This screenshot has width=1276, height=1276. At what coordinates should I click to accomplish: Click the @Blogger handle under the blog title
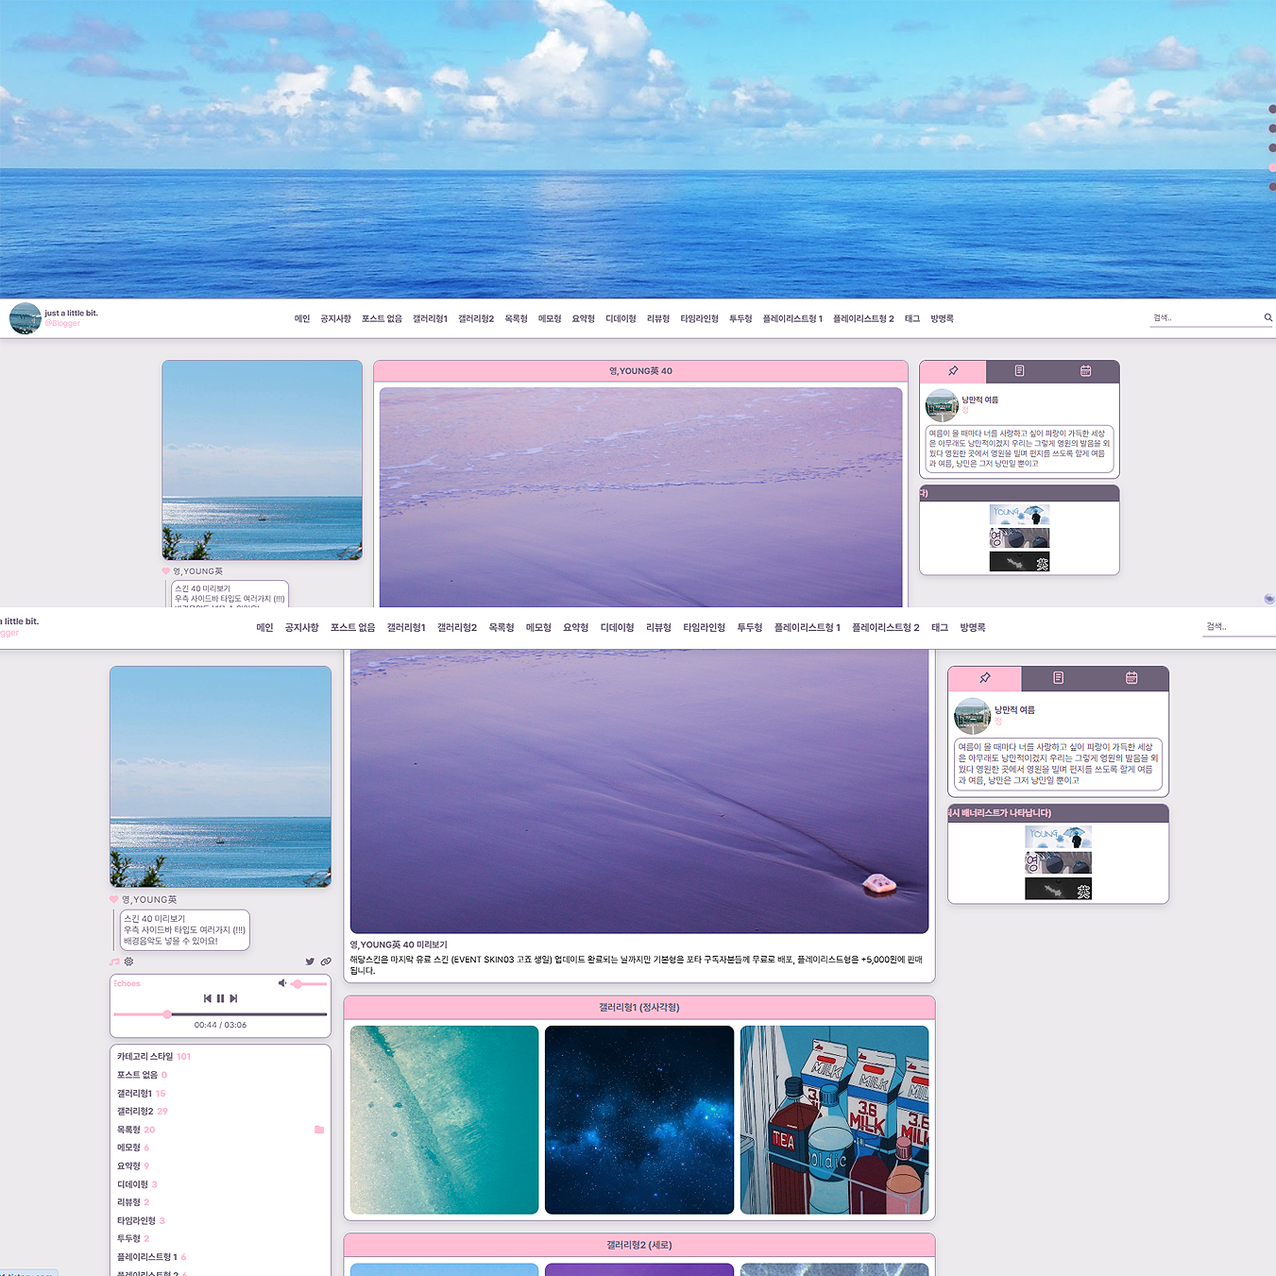62,324
